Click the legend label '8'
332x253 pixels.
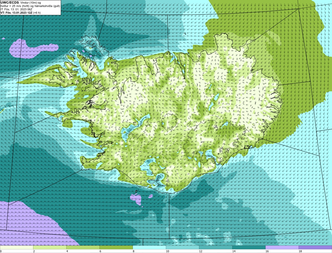tap(134, 251)
